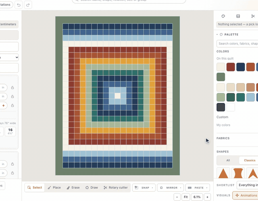Select the dark forest green palette swatch
Image resolution: width=258 pixels, height=201 pixels.
231,97
